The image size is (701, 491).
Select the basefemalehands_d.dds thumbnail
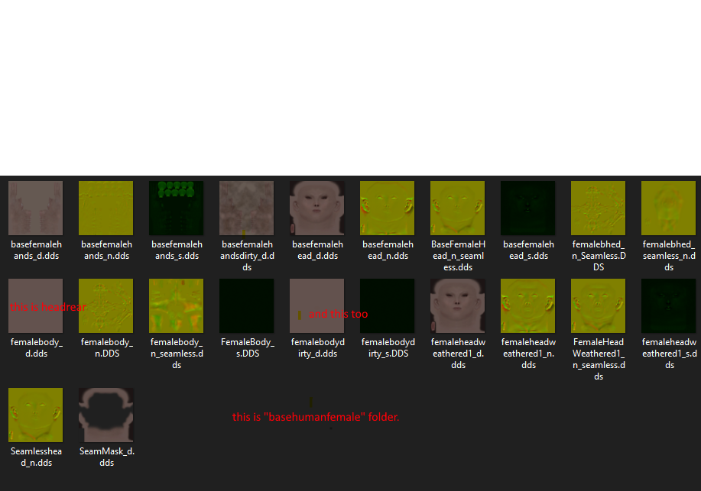pos(36,208)
